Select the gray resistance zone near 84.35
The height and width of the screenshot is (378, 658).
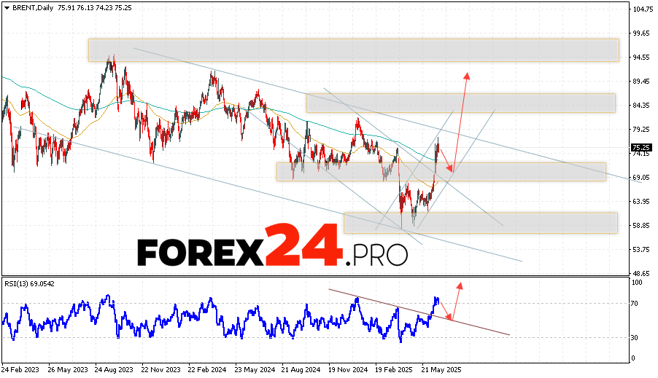460,103
